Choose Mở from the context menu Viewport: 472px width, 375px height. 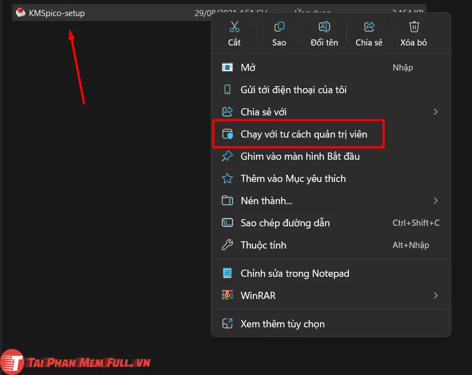coord(248,68)
